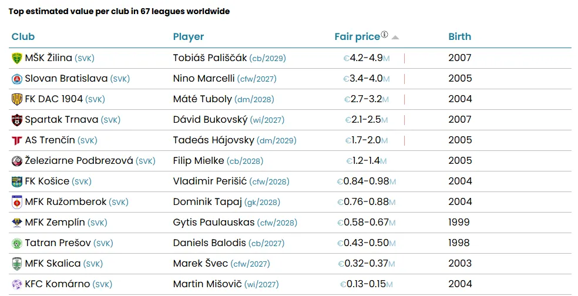Open Tobiáš Pališčák player link
This screenshot has width=578, height=296.
210,58
